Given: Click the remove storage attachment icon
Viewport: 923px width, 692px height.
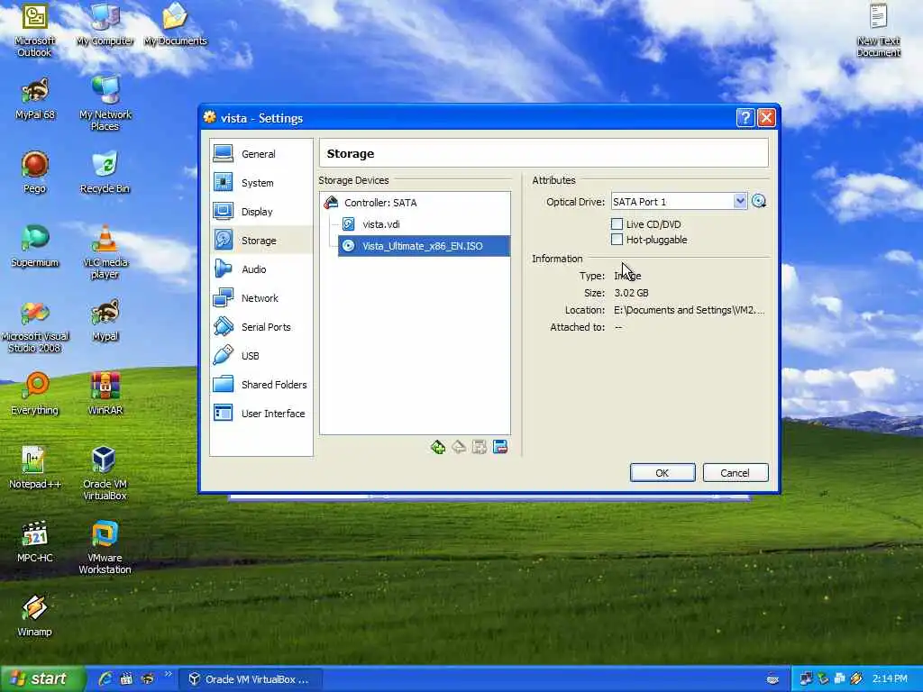Looking at the screenshot, I should [500, 447].
